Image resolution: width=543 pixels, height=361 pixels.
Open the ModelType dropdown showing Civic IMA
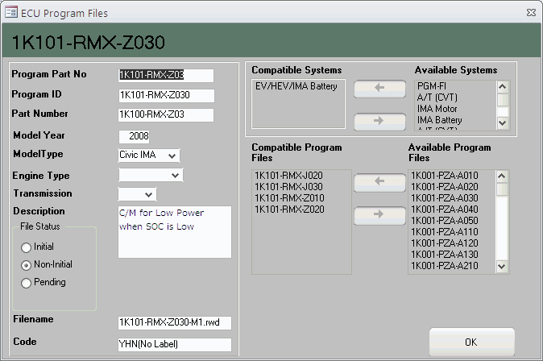pyautogui.click(x=174, y=155)
